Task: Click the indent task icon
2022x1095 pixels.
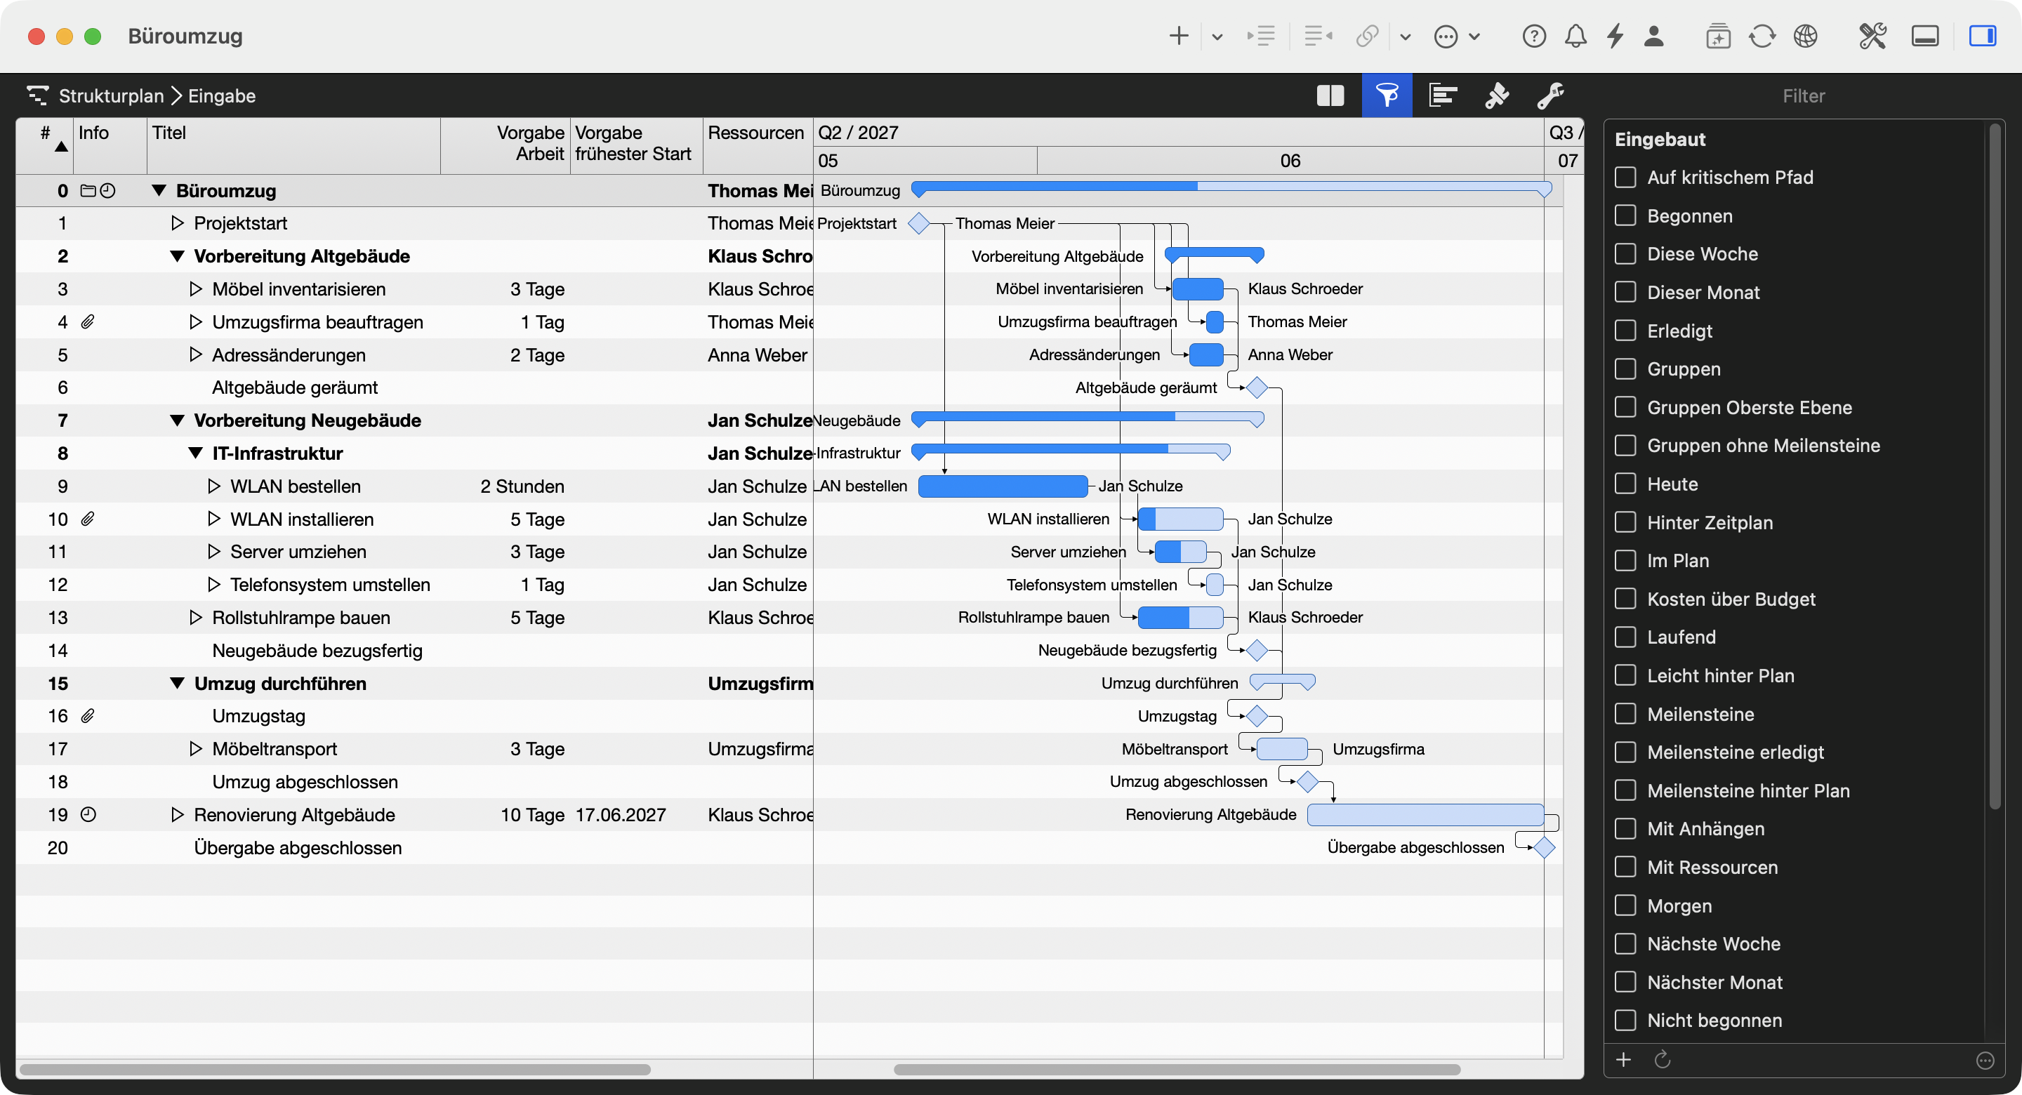Action: point(1261,36)
